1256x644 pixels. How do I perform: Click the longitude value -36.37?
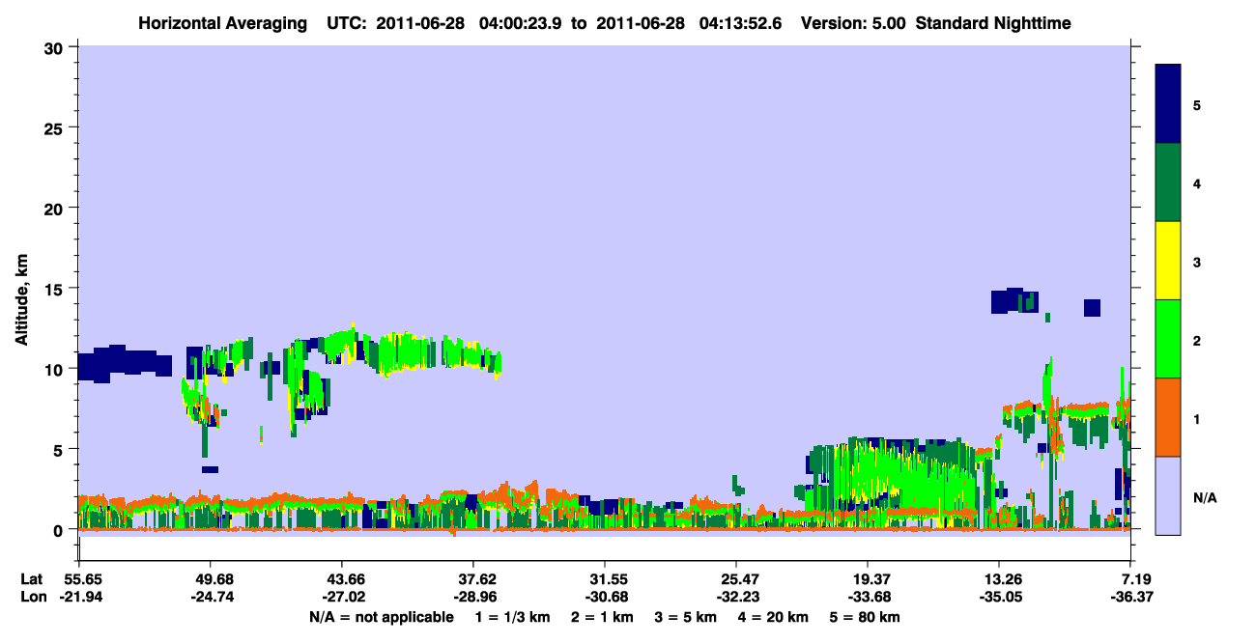tap(1130, 598)
